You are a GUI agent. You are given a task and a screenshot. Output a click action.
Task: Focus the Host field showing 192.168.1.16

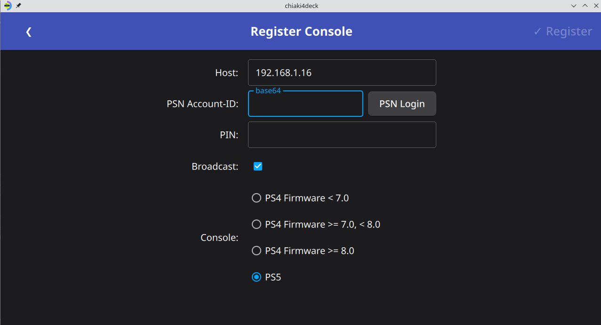tap(342, 73)
